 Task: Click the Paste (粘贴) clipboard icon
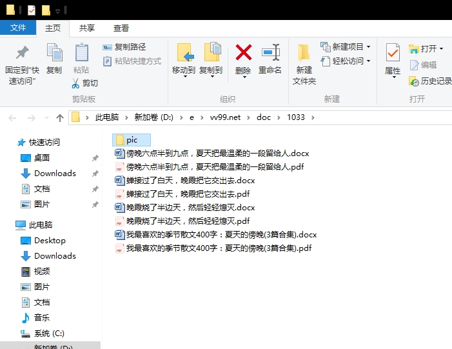(x=82, y=52)
